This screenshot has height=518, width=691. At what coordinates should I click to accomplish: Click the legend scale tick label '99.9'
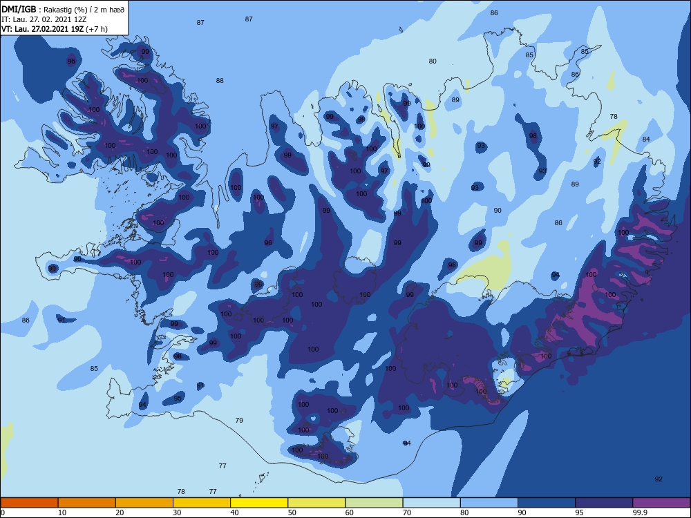(639, 512)
